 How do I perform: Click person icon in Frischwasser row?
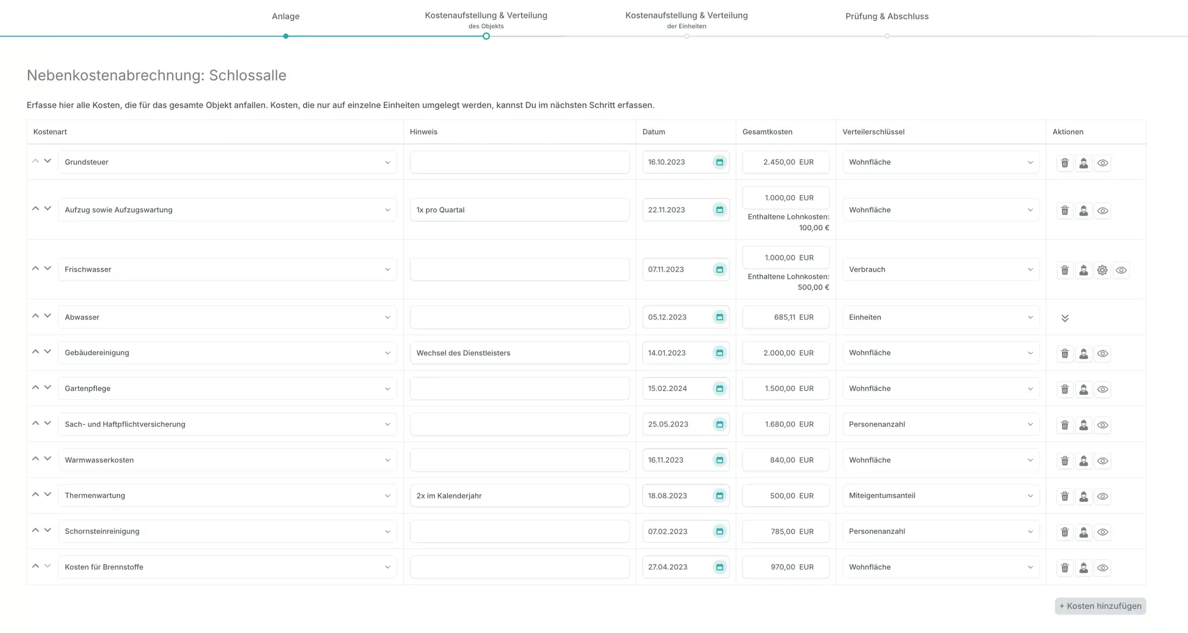(x=1084, y=270)
